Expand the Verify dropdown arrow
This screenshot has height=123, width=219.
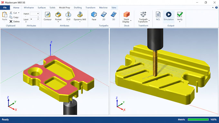click(180, 22)
